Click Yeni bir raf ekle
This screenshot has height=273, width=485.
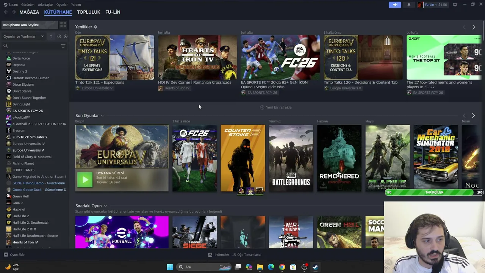tap(275, 107)
